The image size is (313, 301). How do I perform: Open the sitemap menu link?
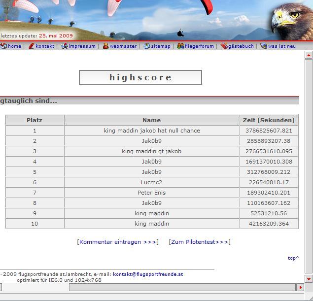(x=161, y=46)
